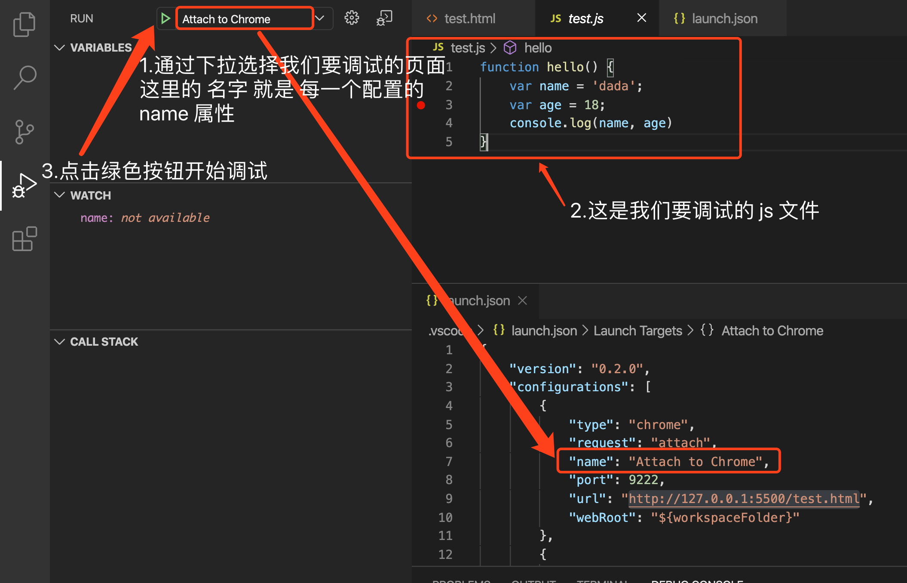Viewport: 907px width, 583px height.
Task: Close the lower launch.json tab
Action: coord(522,301)
